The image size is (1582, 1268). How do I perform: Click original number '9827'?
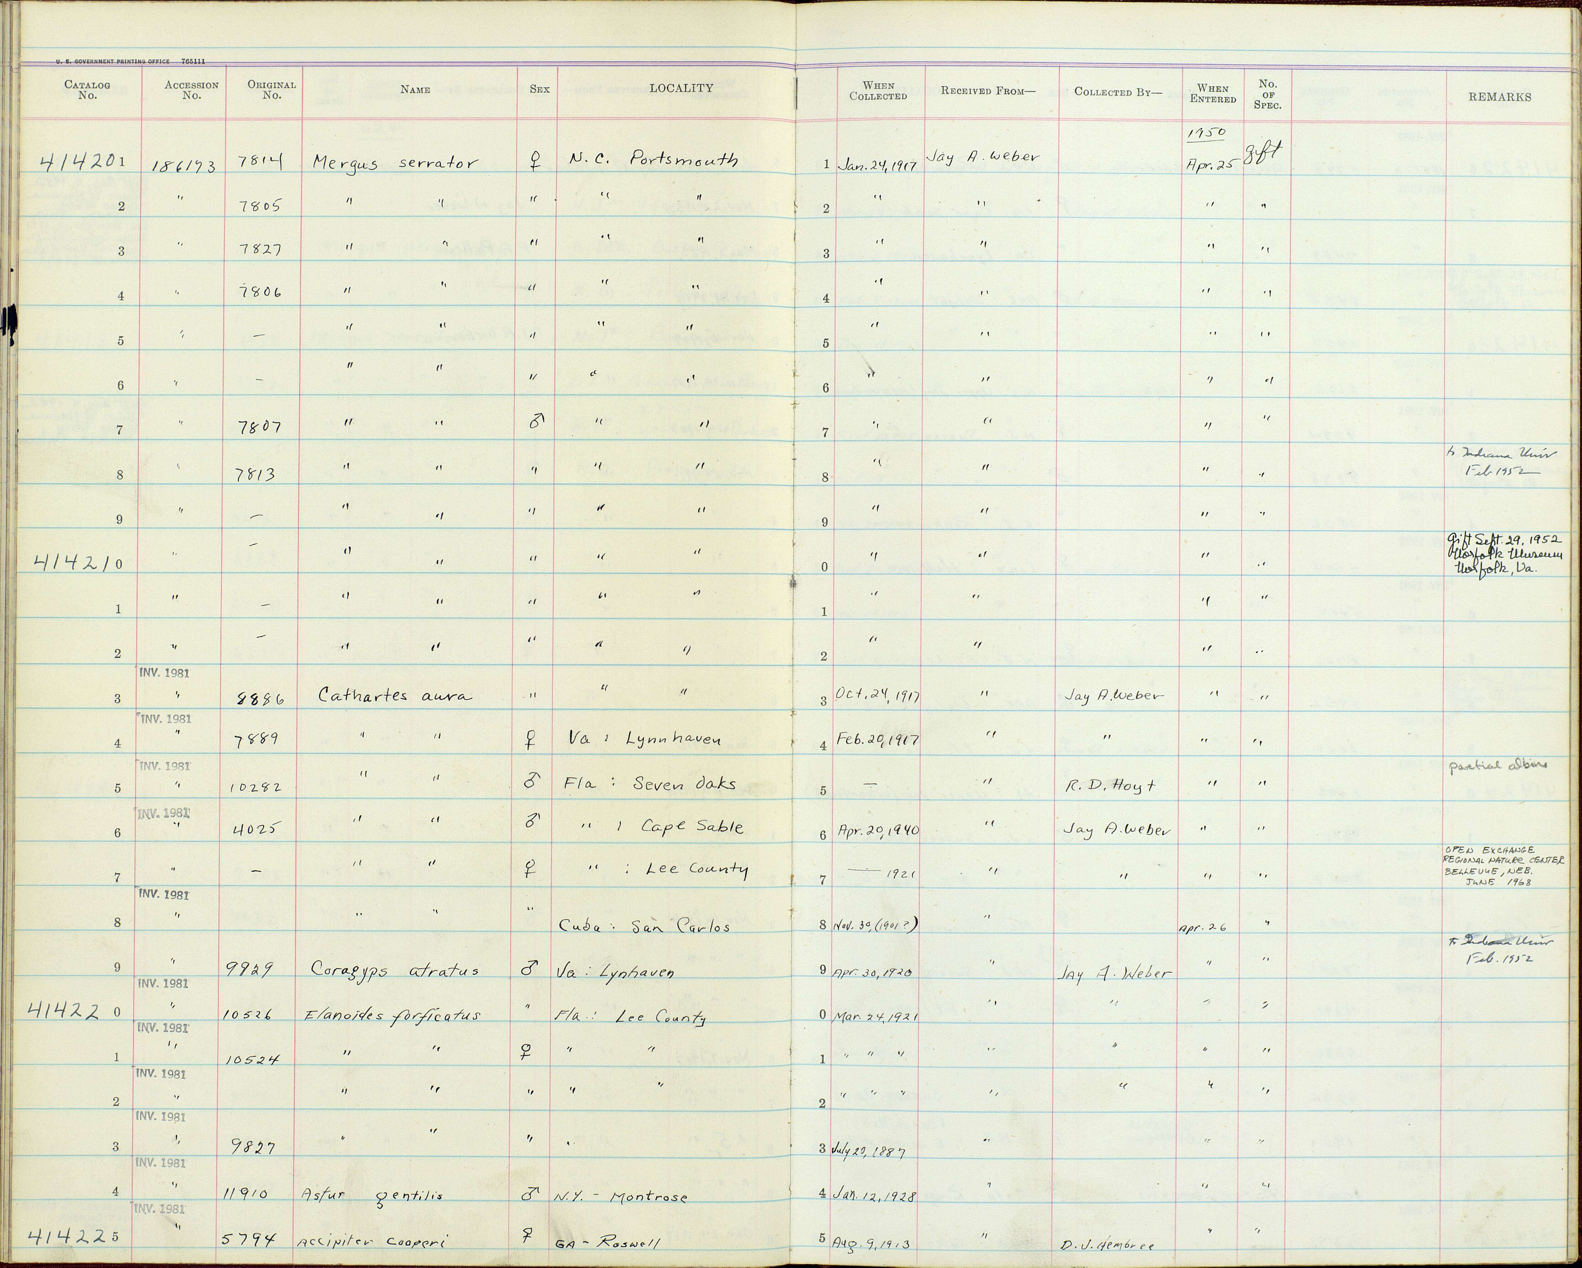tap(253, 1146)
